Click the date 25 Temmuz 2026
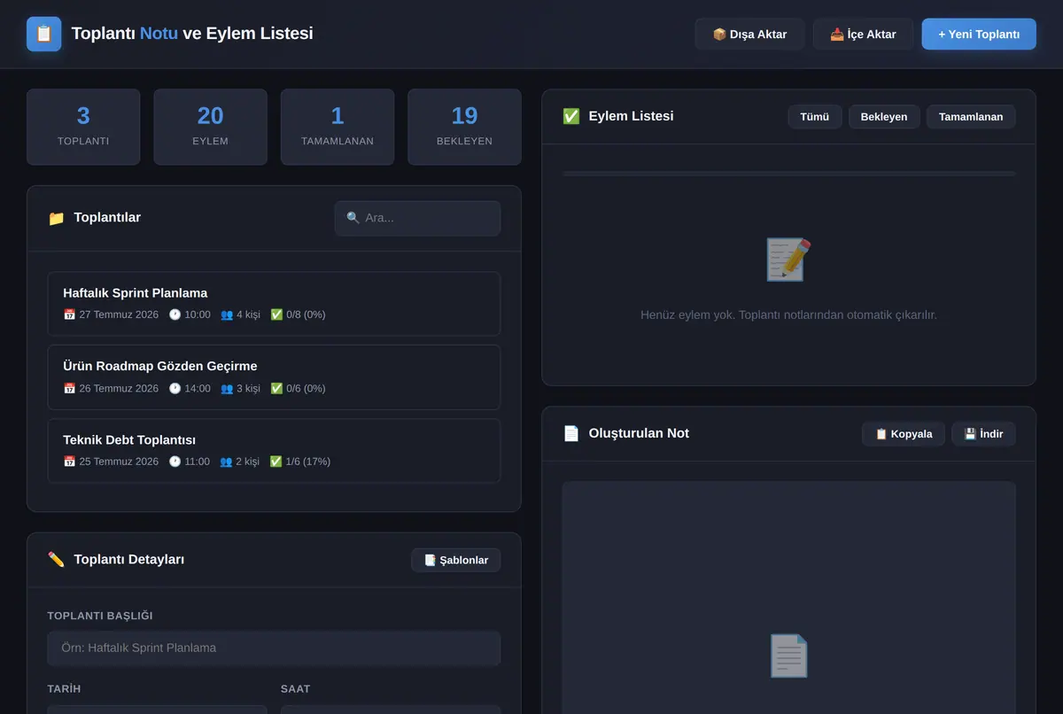 (x=119, y=462)
